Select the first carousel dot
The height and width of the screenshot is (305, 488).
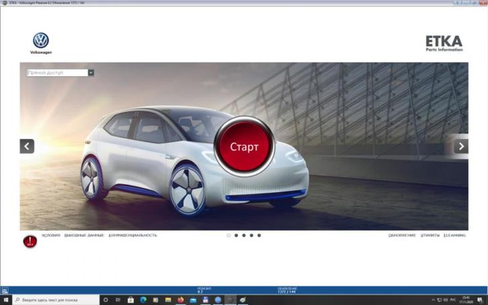click(x=229, y=235)
